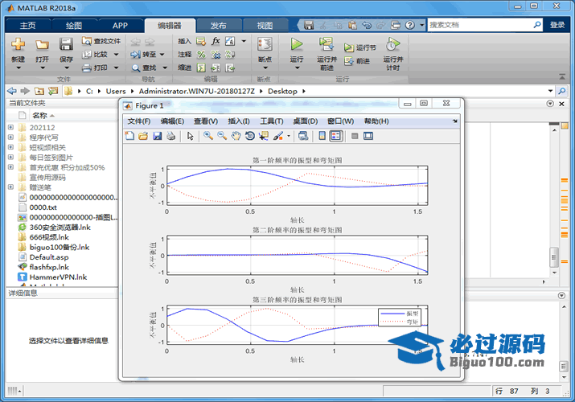Click the 查找 search icon in ribbon
Image resolution: width=575 pixels, height=402 pixels.
136,68
